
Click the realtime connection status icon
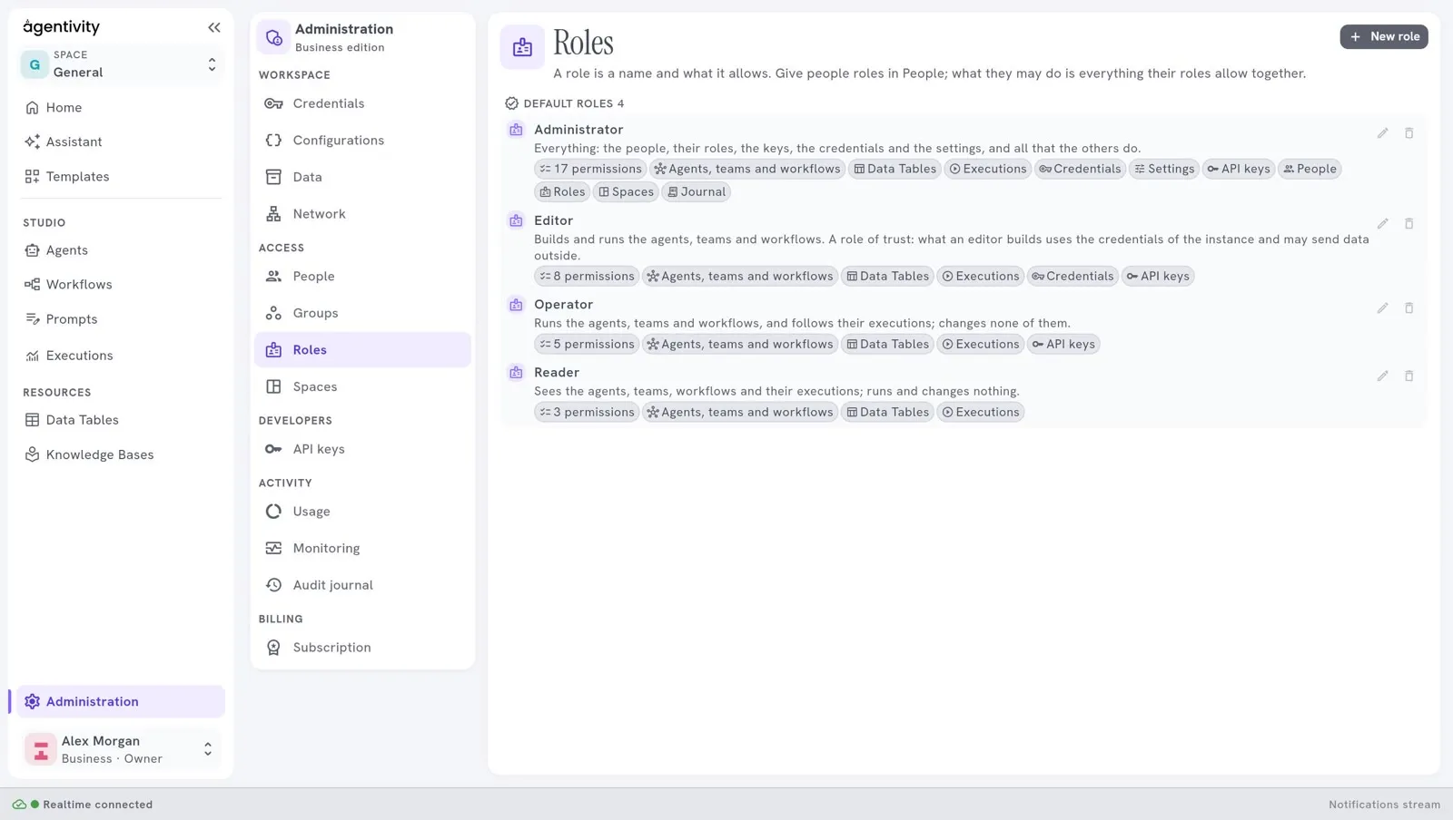tap(19, 805)
